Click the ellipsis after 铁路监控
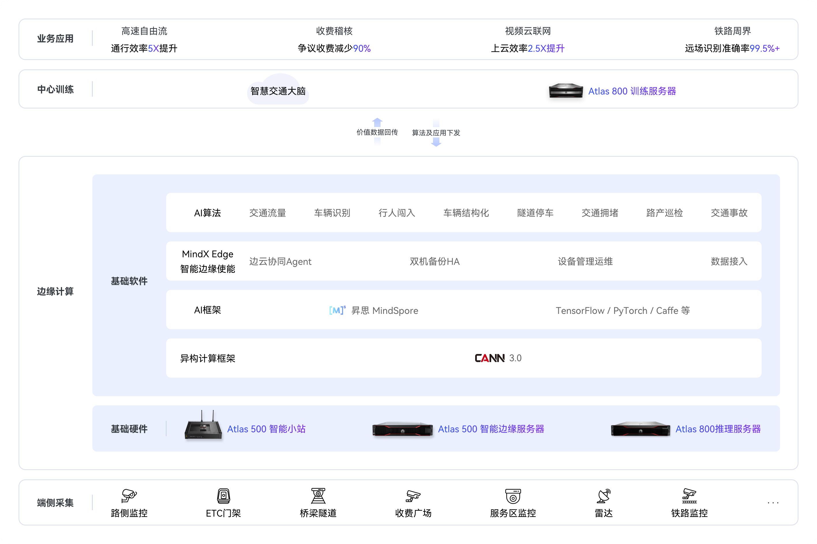 pyautogui.click(x=773, y=503)
